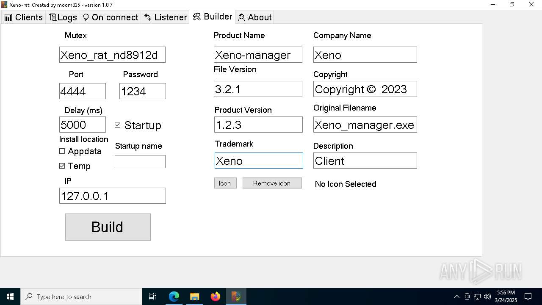
Task: Click the Build button
Action: (x=108, y=227)
